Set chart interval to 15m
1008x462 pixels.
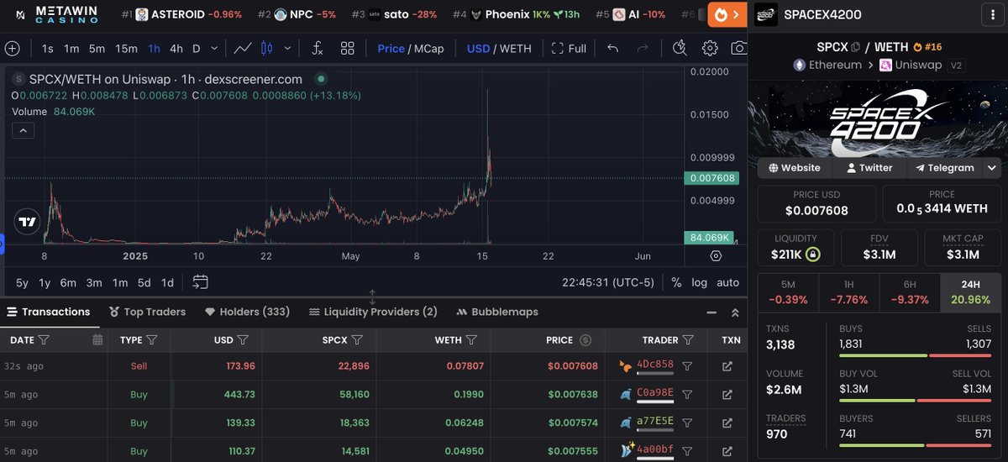(126, 49)
